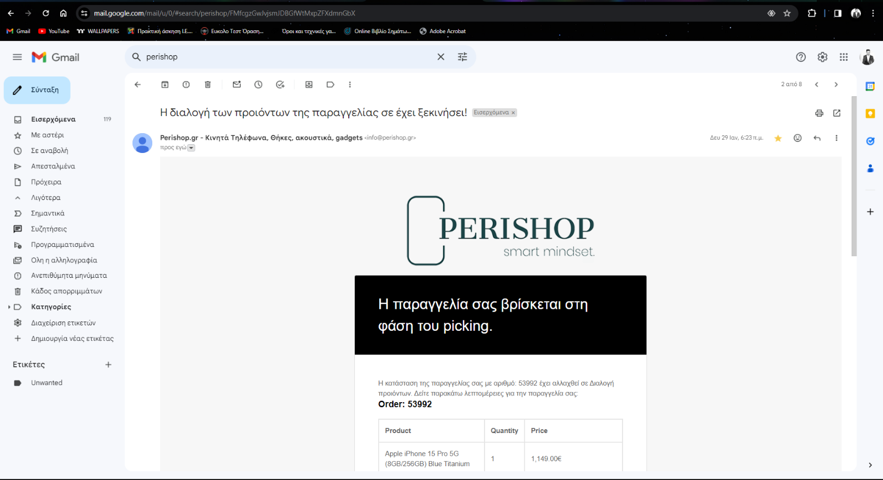Image resolution: width=883 pixels, height=480 pixels.
Task: Open Adobe Acrobat bookmark
Action: pyautogui.click(x=443, y=31)
